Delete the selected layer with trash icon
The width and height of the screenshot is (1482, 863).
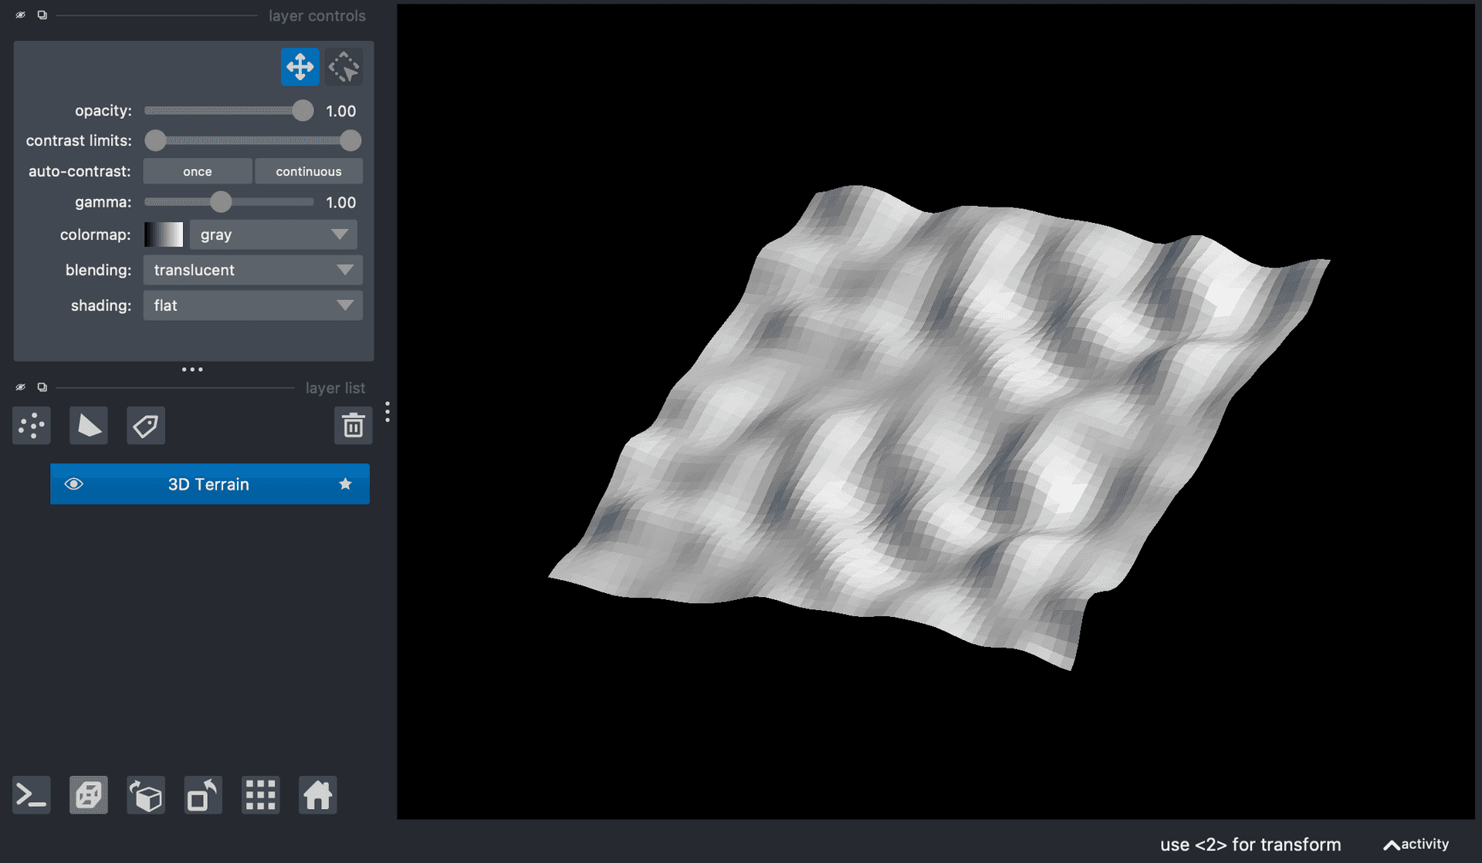point(354,426)
